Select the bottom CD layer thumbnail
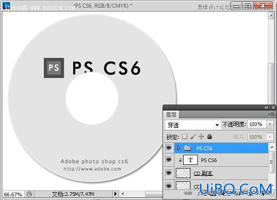 [183, 185]
